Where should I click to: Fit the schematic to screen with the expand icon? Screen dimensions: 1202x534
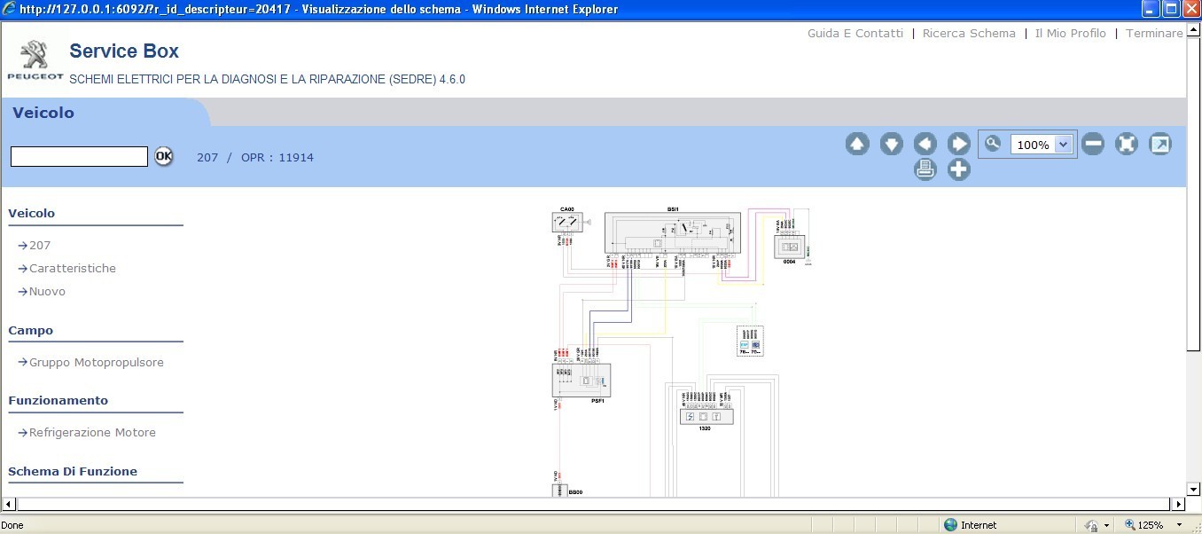pos(1126,145)
